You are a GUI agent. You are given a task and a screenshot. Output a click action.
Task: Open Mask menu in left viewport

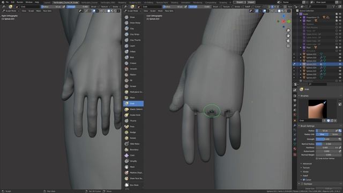(x=39, y=11)
